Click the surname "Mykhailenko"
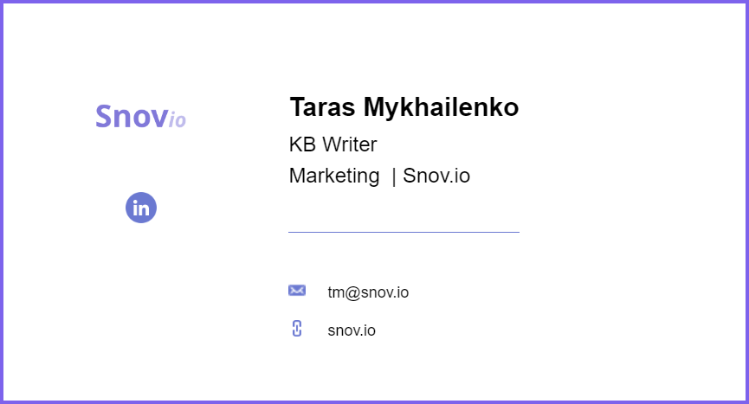The image size is (749, 404). coord(441,107)
